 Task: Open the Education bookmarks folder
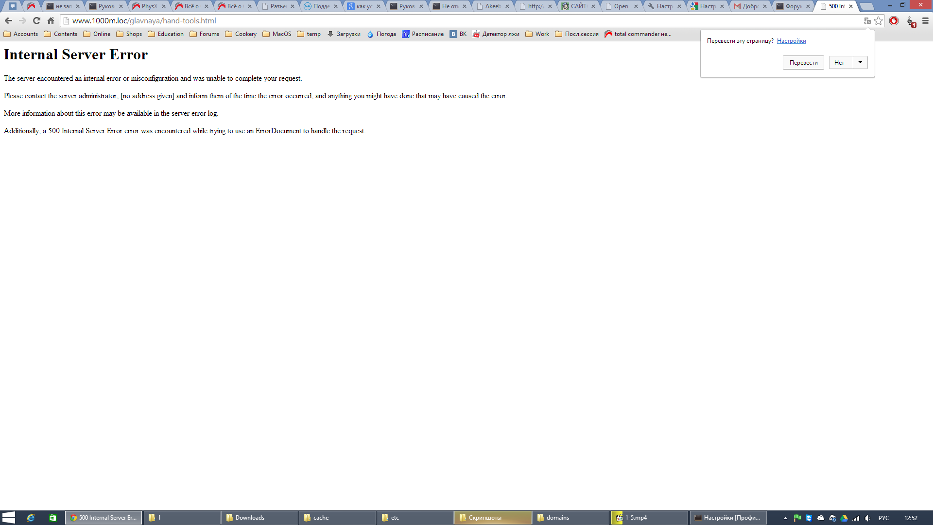[166, 34]
